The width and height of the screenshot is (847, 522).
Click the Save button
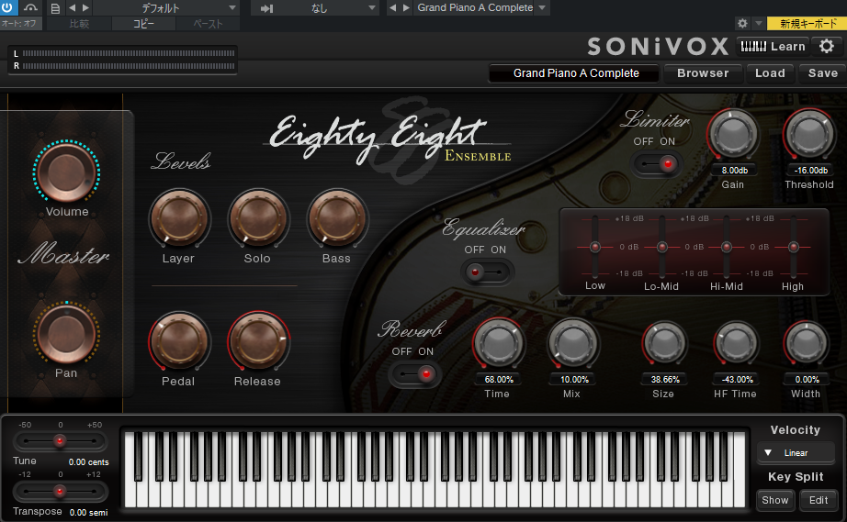coord(823,73)
